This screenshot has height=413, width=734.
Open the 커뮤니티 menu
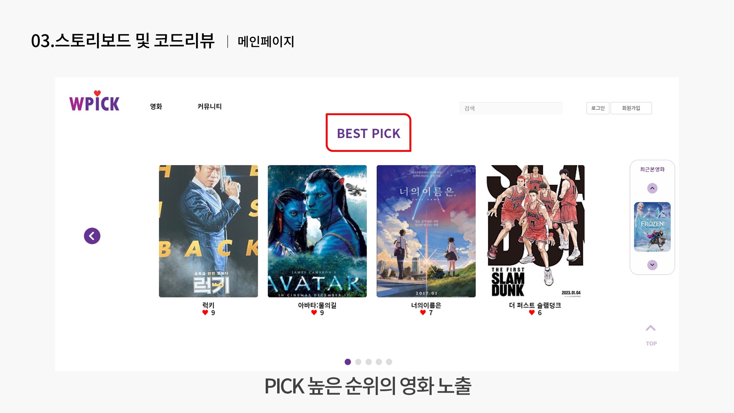[x=209, y=106]
